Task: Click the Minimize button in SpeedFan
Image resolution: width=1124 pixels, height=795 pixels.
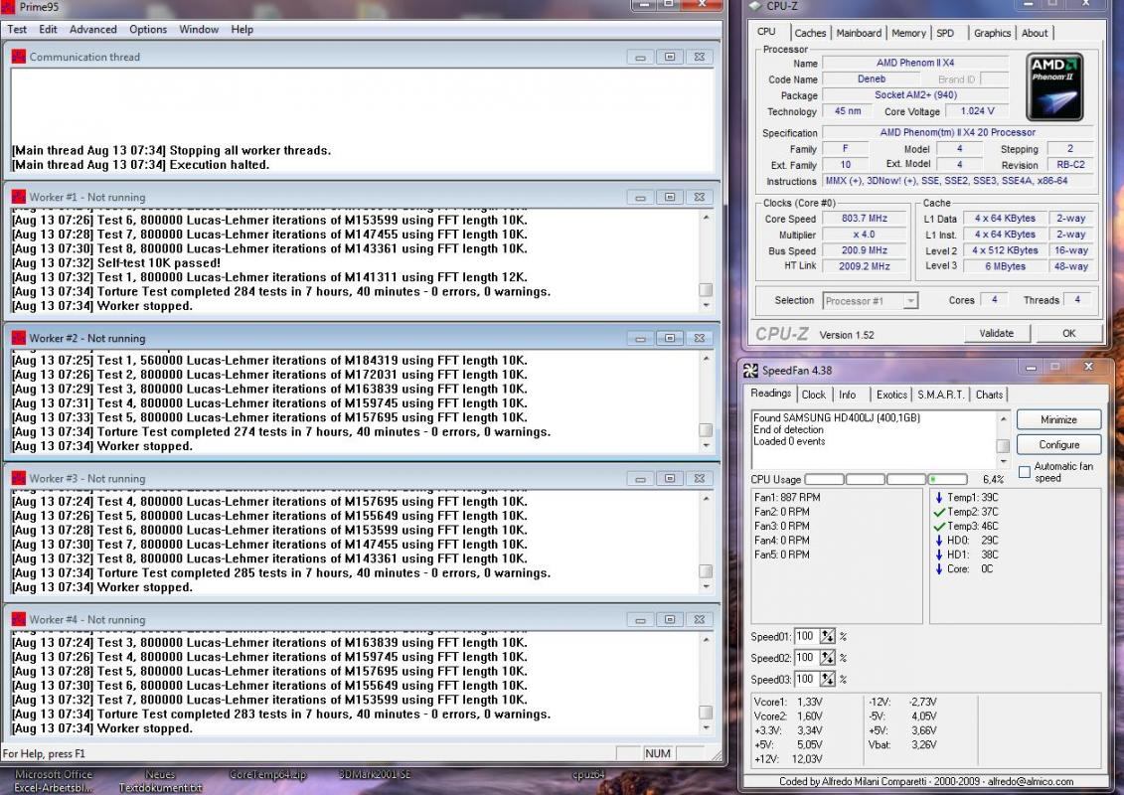Action: coord(1058,419)
